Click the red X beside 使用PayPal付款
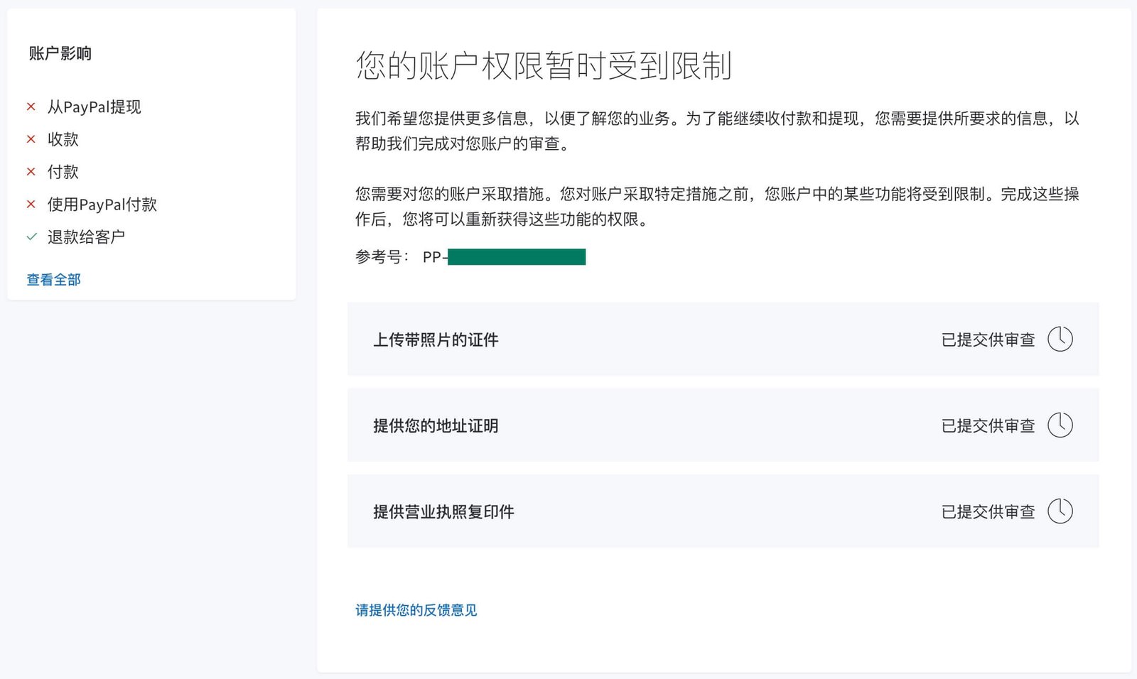 click(31, 205)
